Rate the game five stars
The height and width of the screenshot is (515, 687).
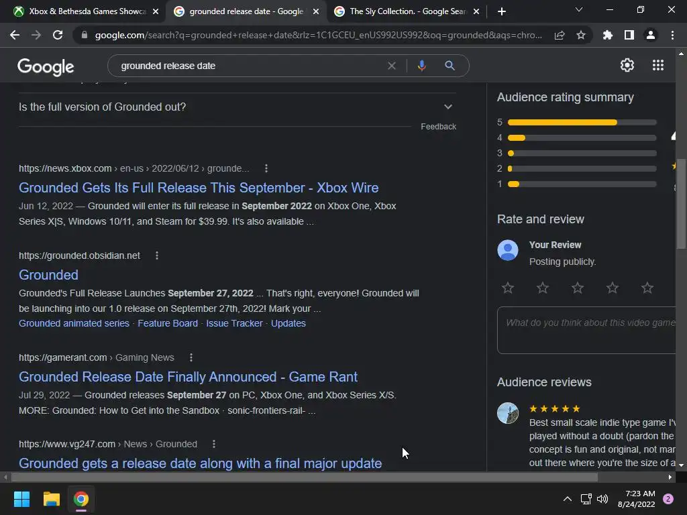pos(647,288)
